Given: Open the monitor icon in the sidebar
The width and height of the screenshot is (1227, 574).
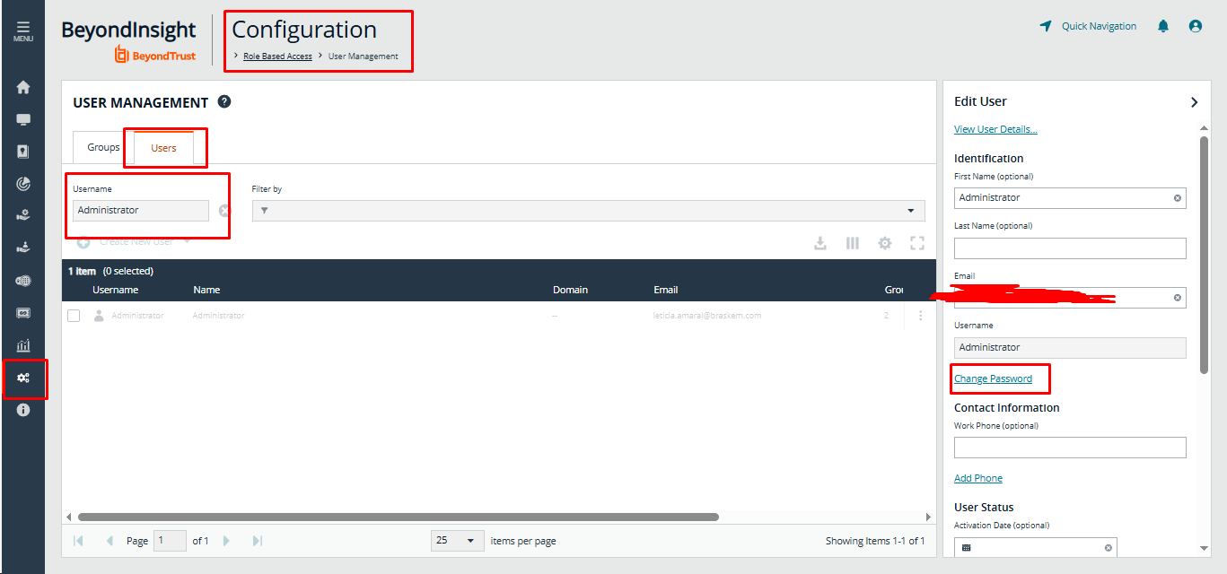Looking at the screenshot, I should tap(23, 119).
